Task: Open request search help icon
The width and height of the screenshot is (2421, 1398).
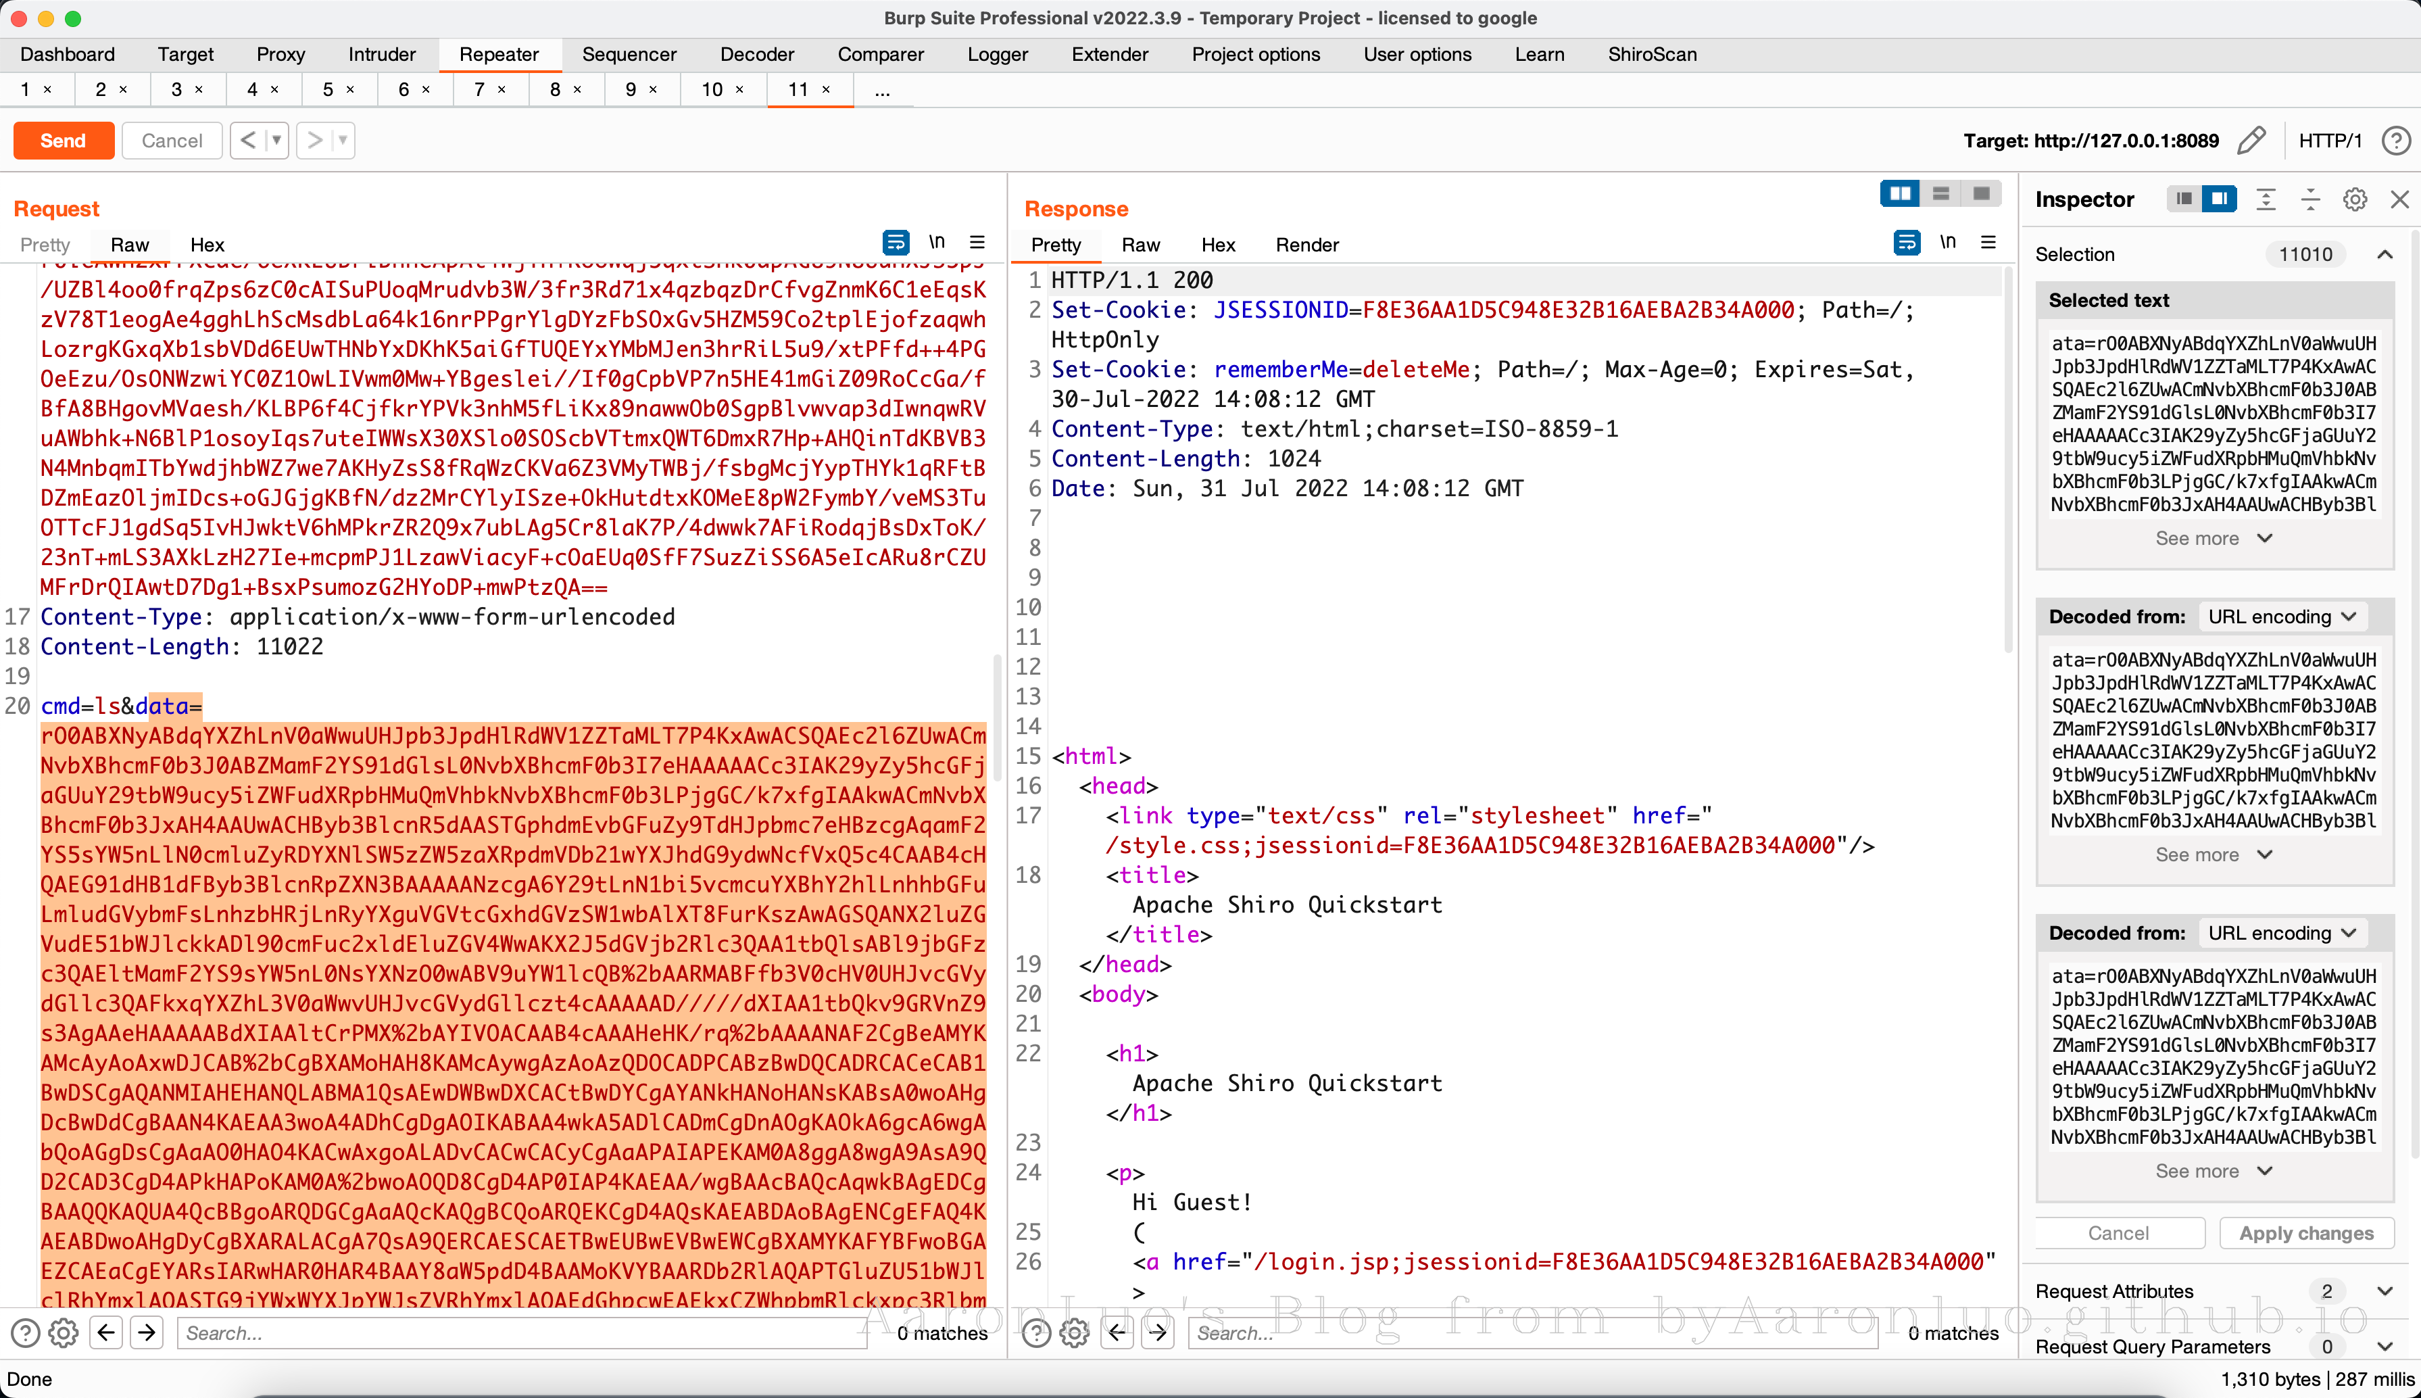Action: [x=25, y=1332]
